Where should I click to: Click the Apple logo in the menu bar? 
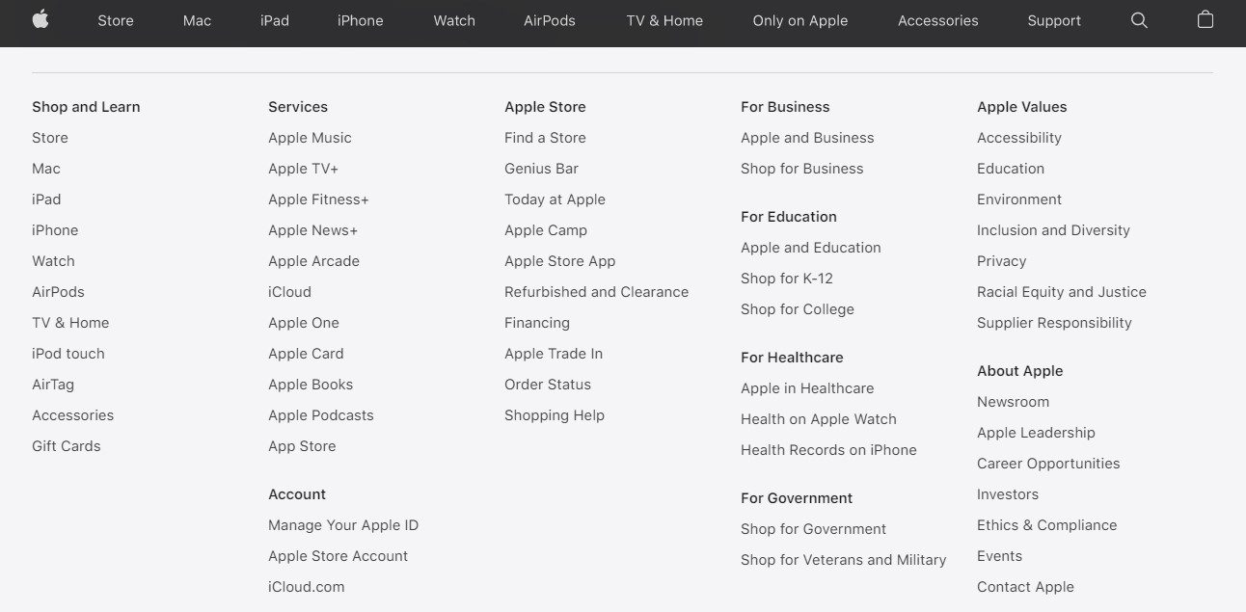coord(41,19)
